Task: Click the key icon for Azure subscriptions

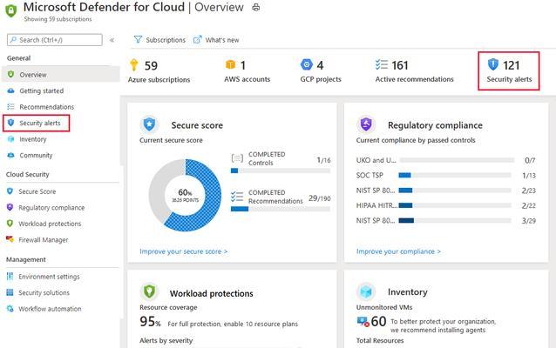Action: 133,64
